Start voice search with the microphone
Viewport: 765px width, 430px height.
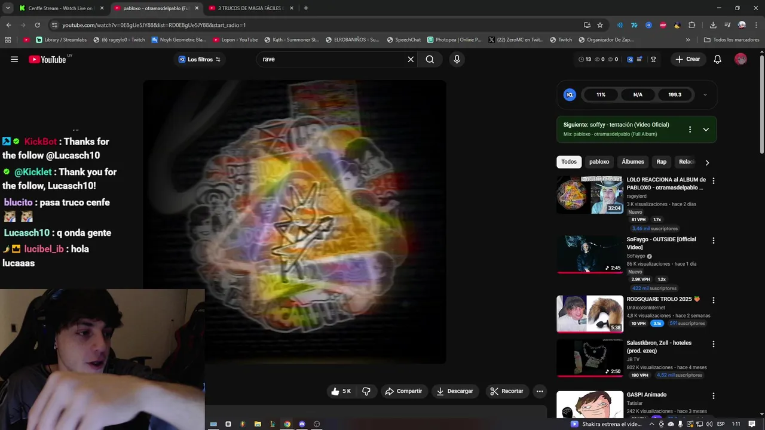(457, 59)
